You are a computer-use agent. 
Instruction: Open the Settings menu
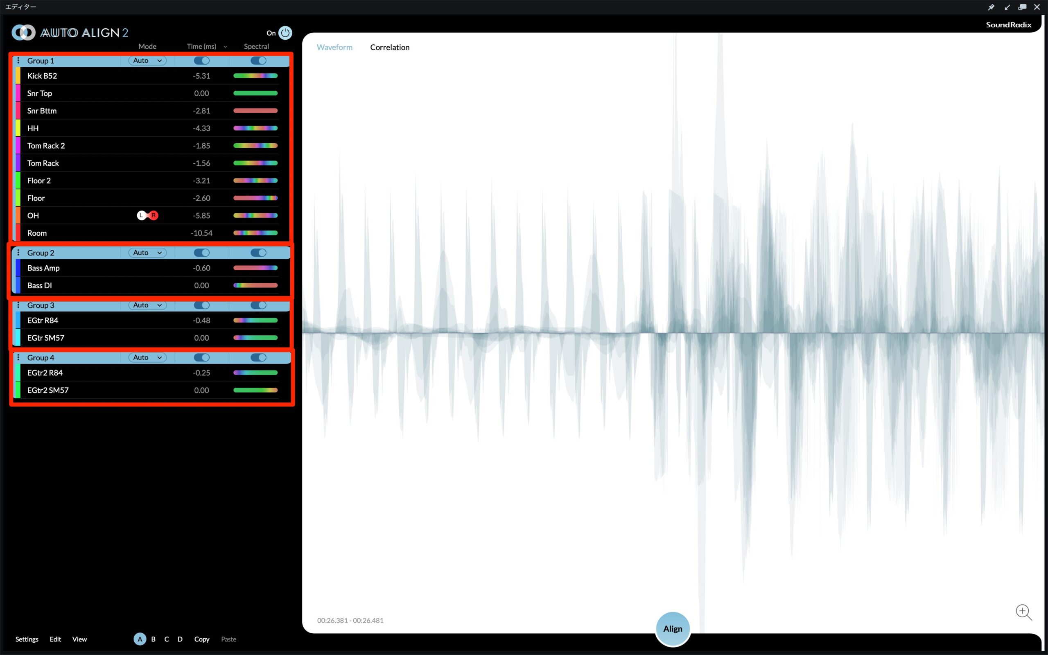tap(27, 639)
